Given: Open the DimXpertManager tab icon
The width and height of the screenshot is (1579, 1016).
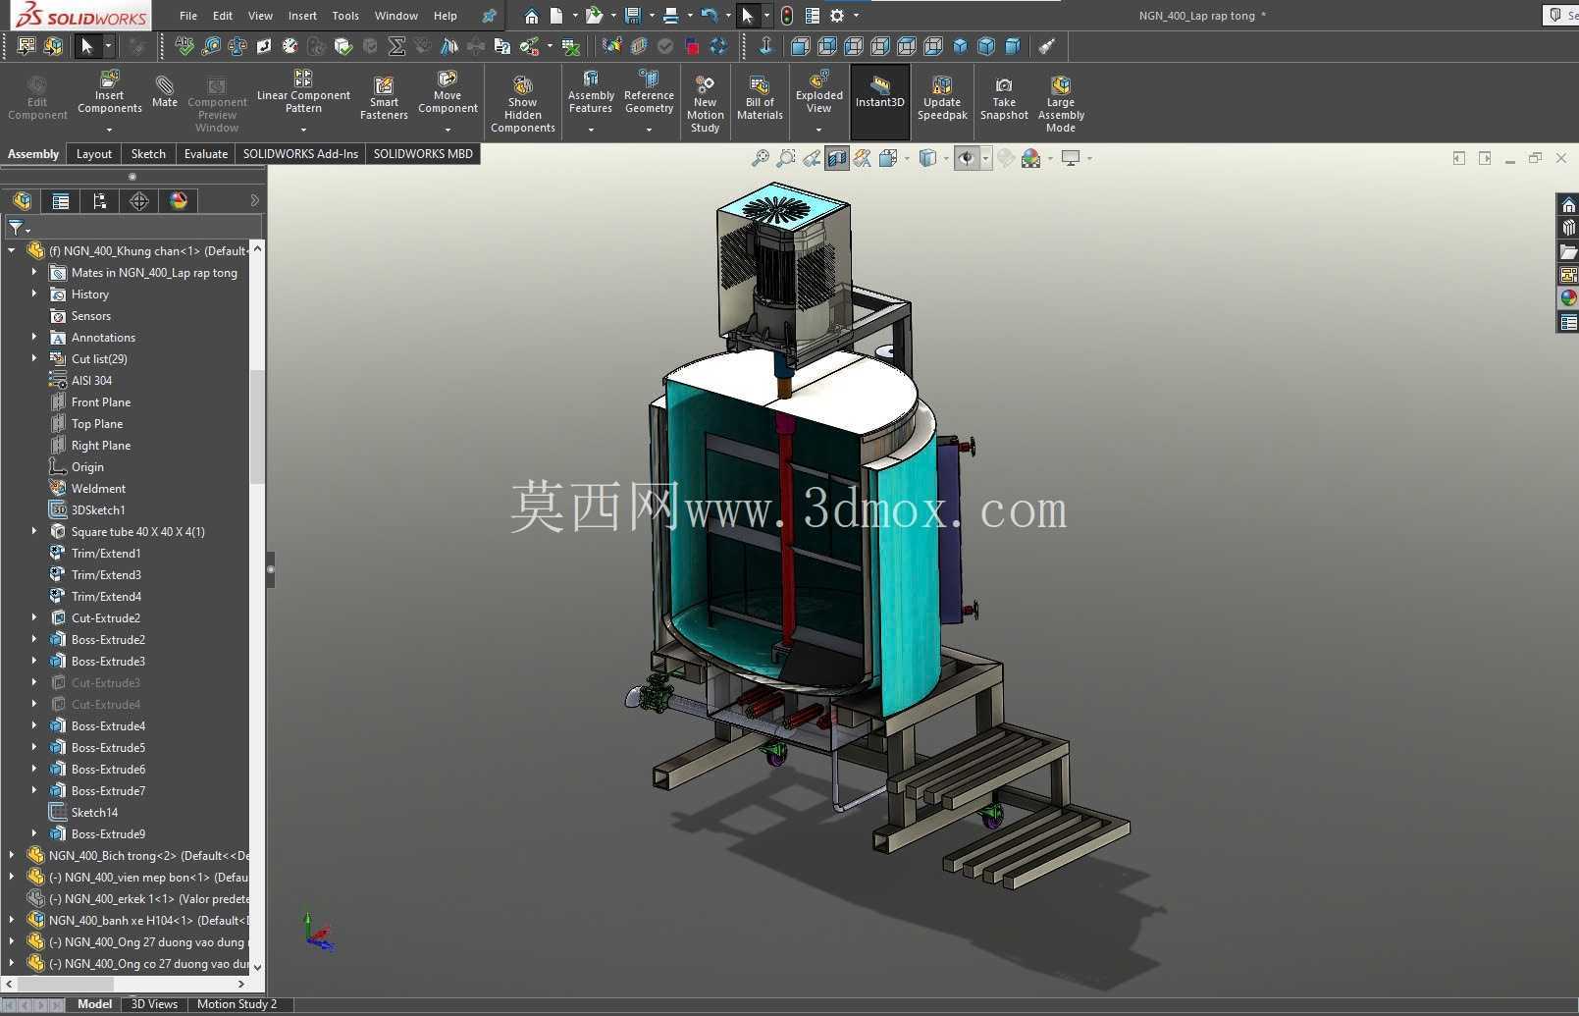Looking at the screenshot, I should [139, 201].
